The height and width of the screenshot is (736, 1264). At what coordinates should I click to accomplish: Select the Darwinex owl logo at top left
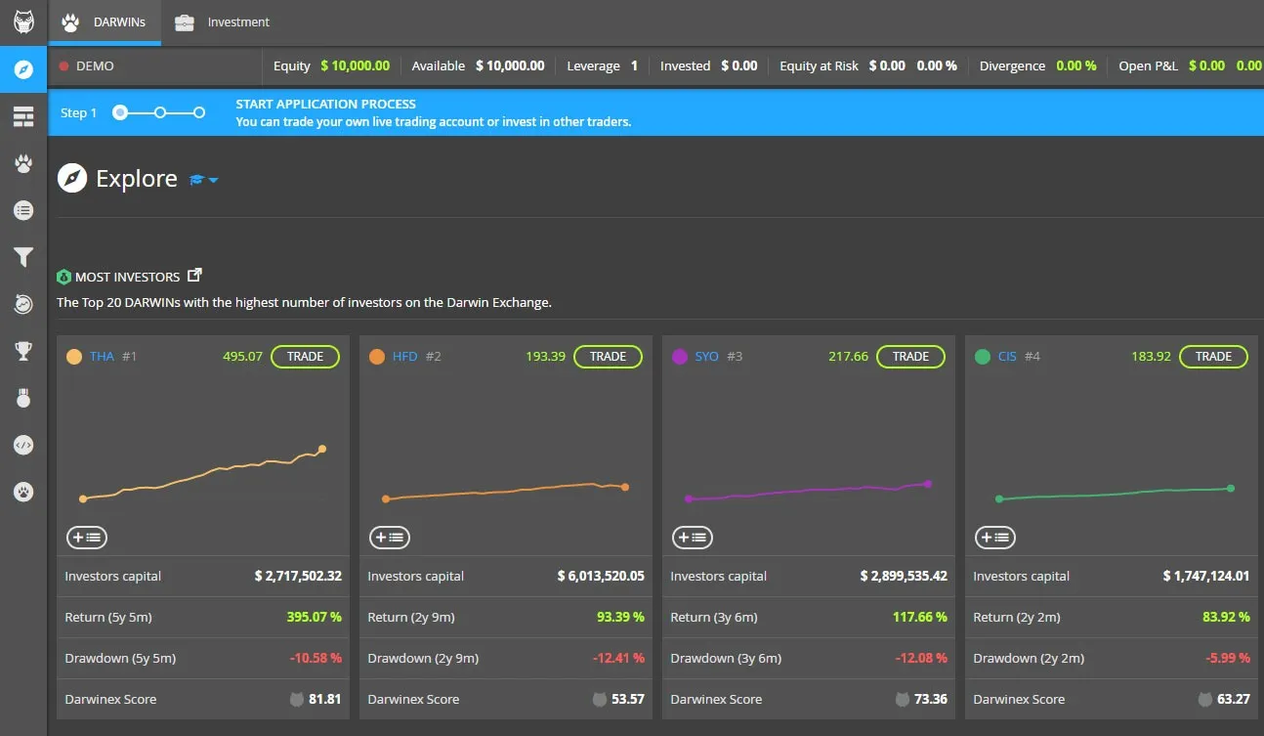[22, 22]
